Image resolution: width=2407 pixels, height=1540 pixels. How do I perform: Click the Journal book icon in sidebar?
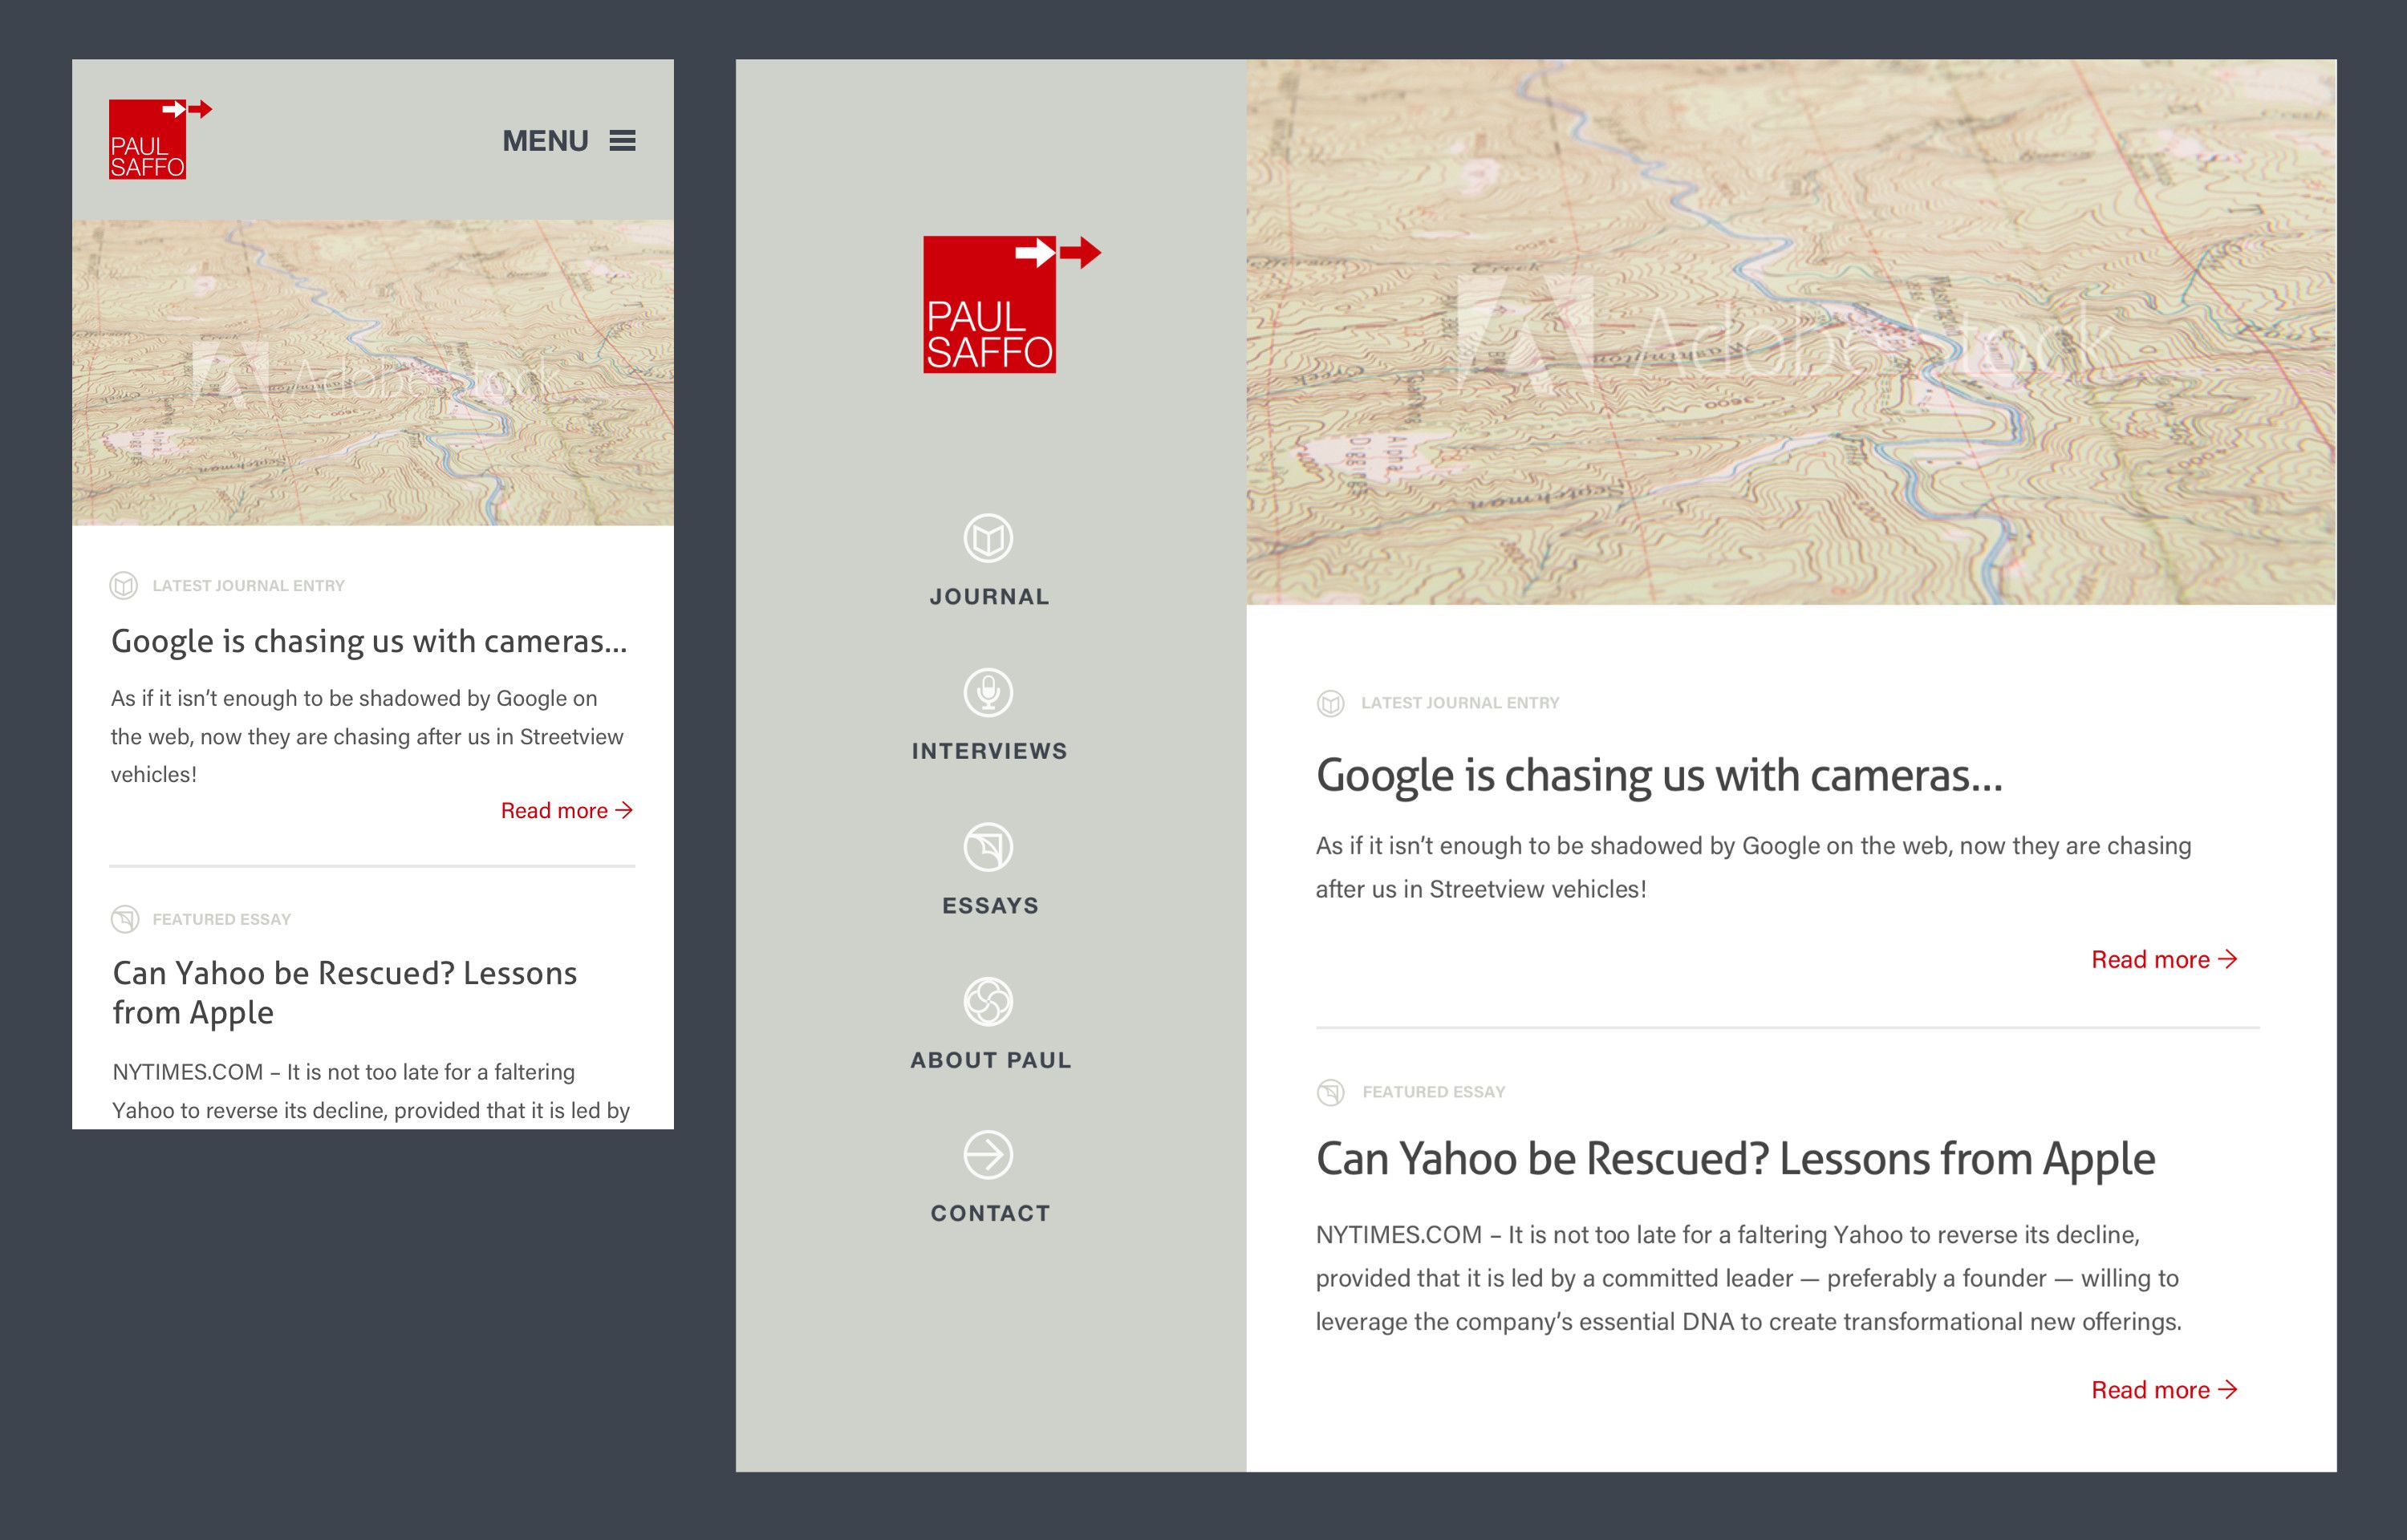point(988,539)
